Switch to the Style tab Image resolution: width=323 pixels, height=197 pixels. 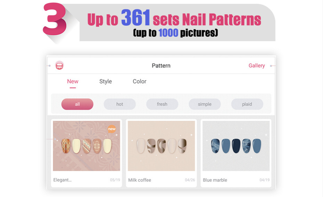click(106, 81)
